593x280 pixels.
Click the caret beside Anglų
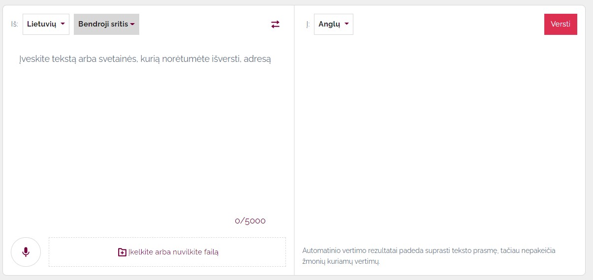click(x=346, y=24)
